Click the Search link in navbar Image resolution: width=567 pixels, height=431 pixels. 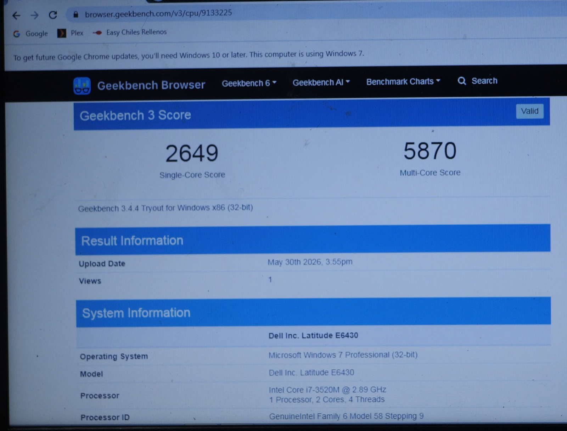[484, 81]
